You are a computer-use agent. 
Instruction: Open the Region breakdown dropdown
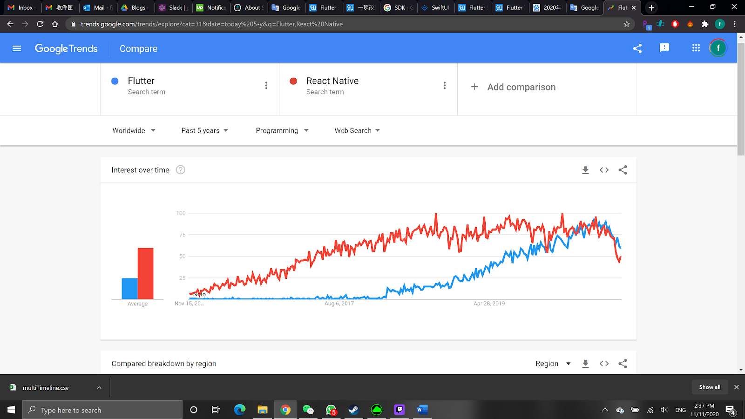[553, 364]
